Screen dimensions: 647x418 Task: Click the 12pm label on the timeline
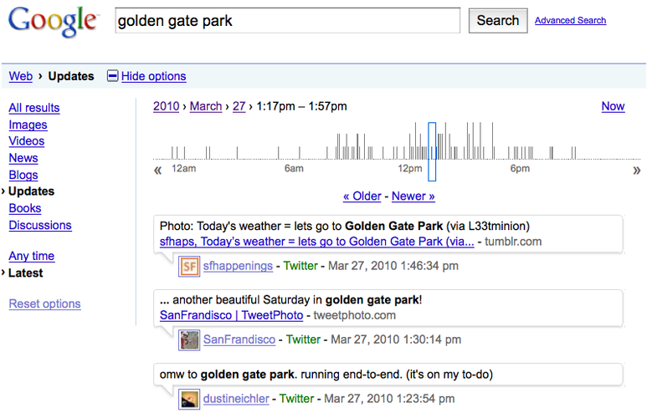[410, 169]
